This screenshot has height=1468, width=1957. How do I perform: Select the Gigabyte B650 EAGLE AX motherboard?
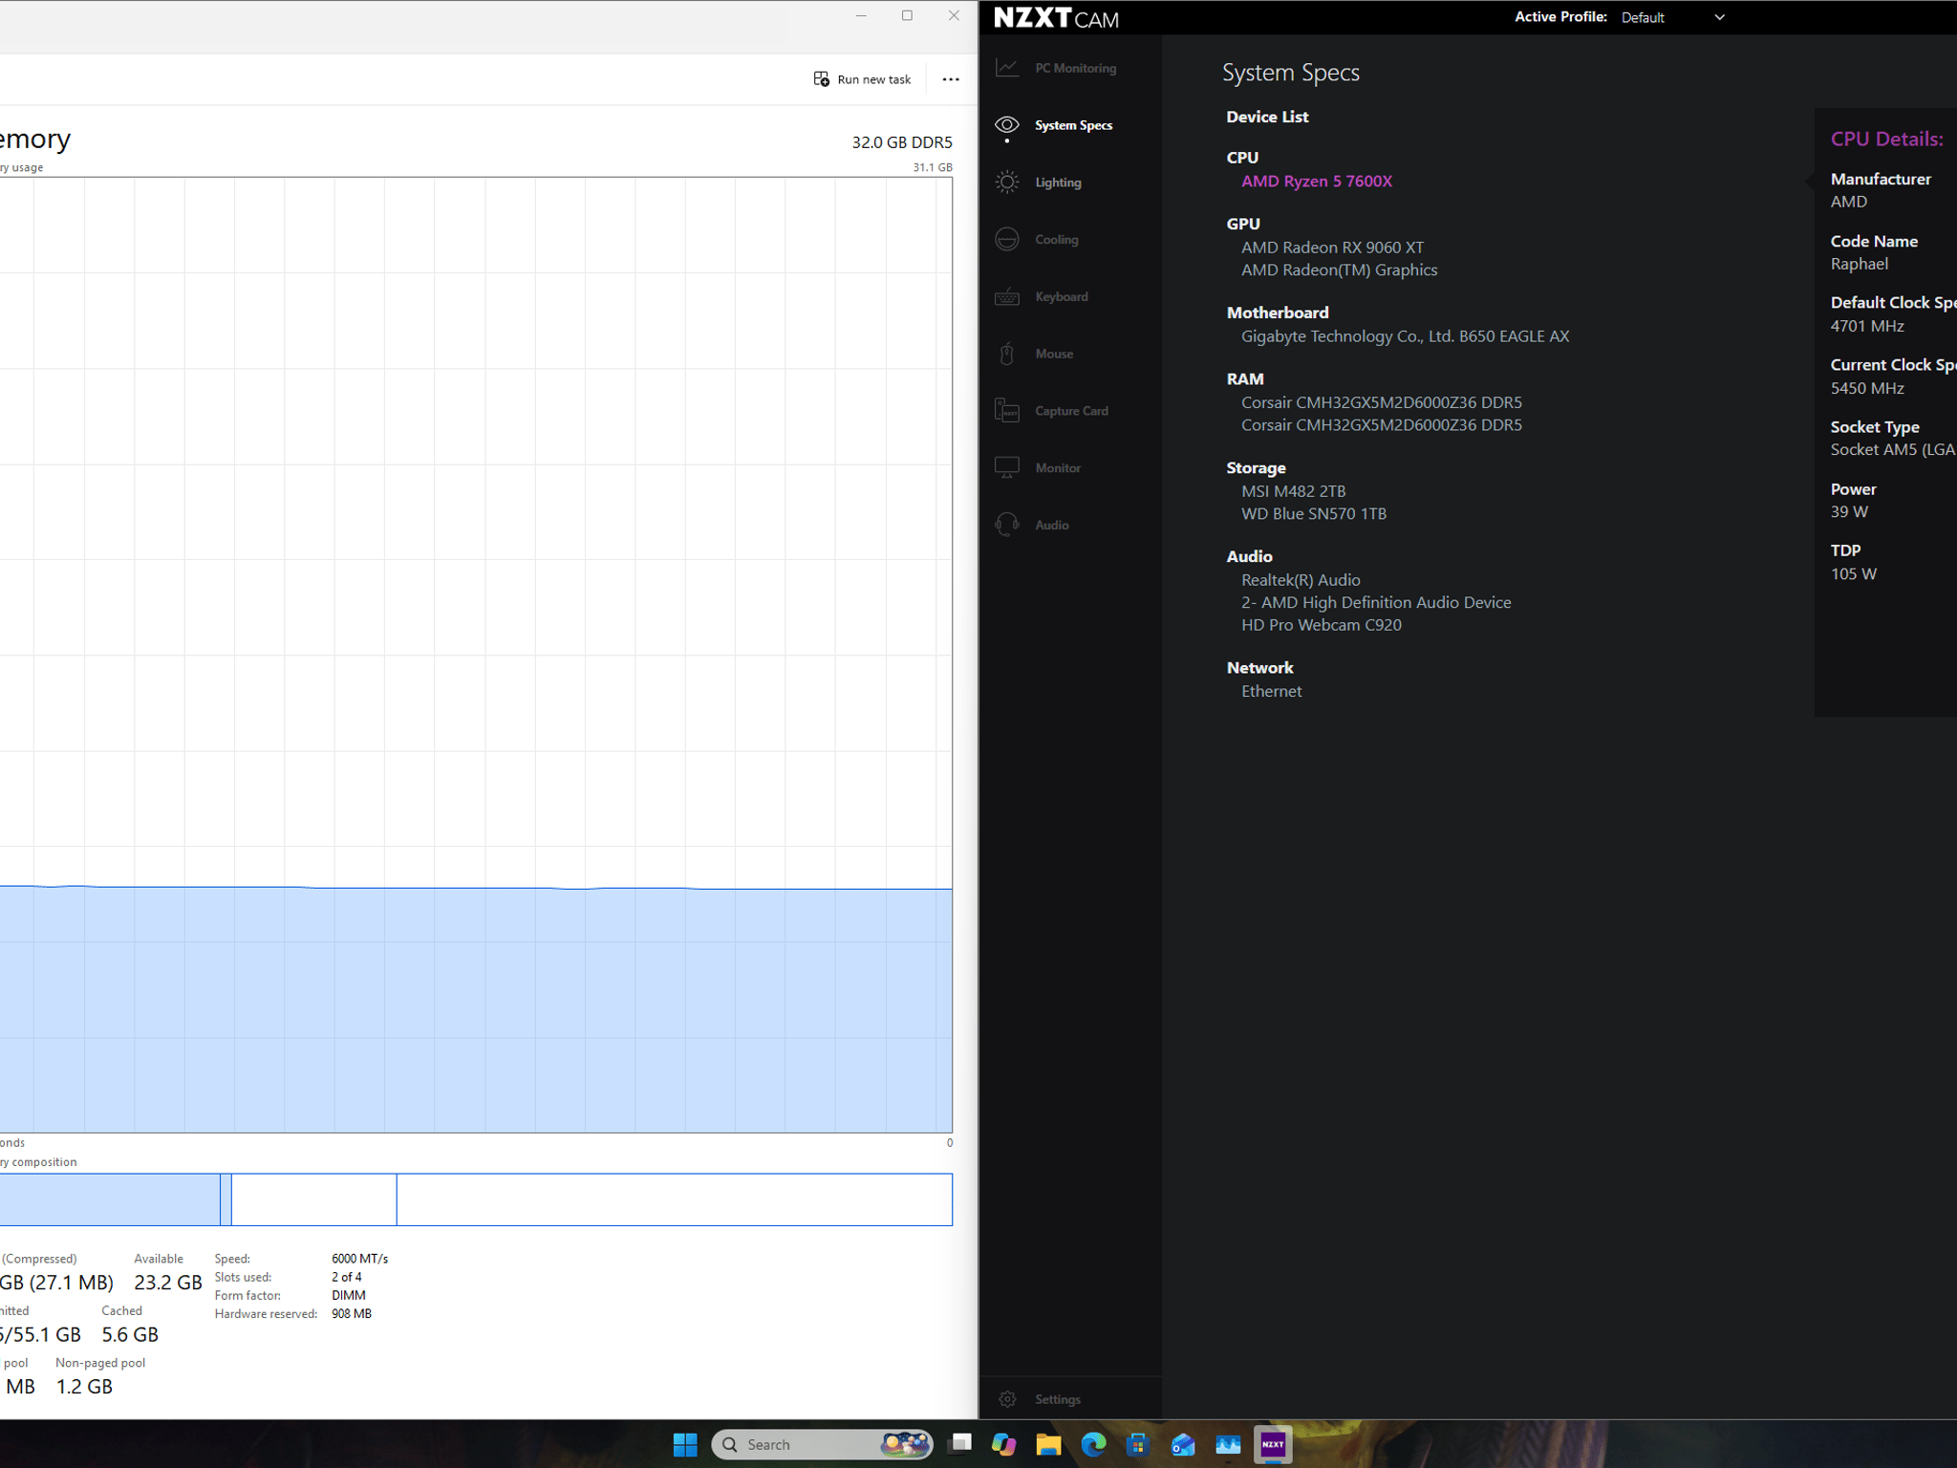(1405, 336)
